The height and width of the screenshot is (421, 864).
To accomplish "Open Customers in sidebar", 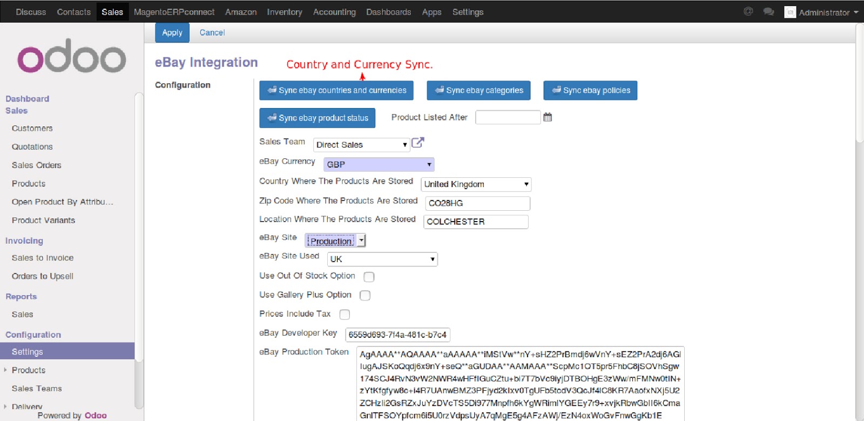I will (x=32, y=128).
